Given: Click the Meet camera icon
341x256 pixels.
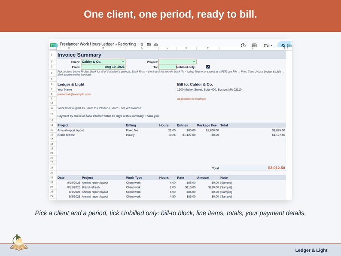Looking at the screenshot, I should click(x=266, y=46).
